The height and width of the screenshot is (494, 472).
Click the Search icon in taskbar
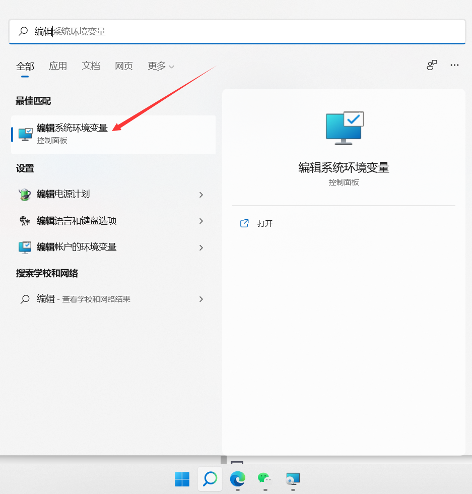(210, 479)
